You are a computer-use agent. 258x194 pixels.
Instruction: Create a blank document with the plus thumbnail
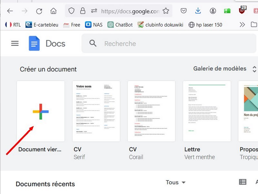41,111
